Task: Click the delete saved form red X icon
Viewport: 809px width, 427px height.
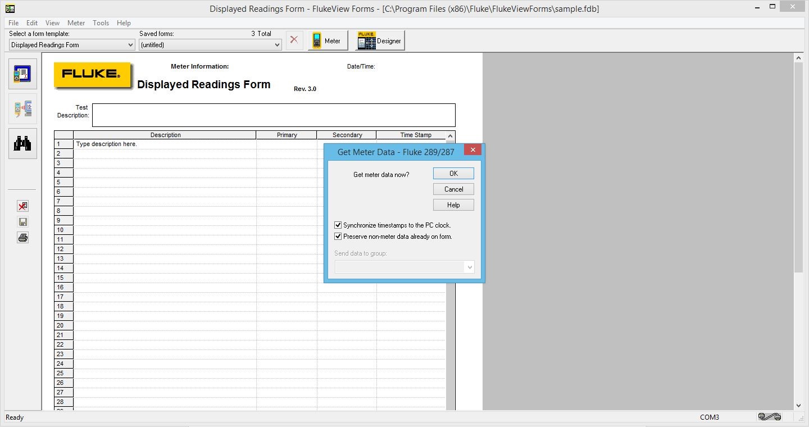Action: [294, 40]
